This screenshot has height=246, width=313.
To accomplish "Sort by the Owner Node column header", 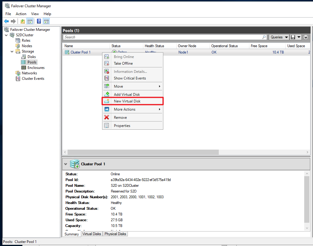I will [x=193, y=46].
